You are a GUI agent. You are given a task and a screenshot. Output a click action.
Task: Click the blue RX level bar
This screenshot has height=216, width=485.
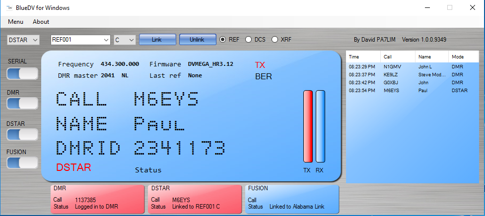point(320,126)
